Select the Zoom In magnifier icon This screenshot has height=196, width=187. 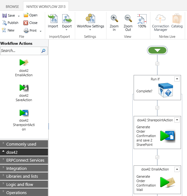coord(114,19)
